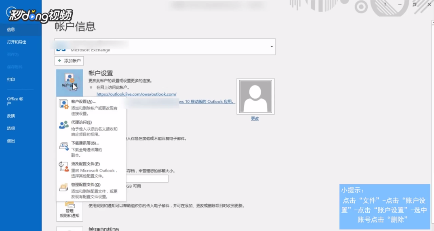434x231 pixels.
Task: Click the back arrow in the top-left corner
Action: pos(12,13)
